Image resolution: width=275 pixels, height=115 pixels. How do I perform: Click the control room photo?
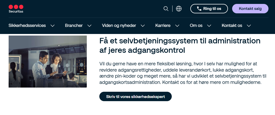tap(48, 61)
